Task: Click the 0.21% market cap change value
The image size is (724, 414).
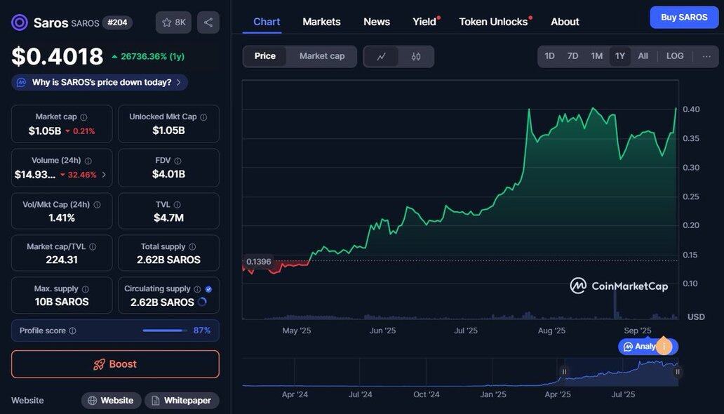Action: 84,131
